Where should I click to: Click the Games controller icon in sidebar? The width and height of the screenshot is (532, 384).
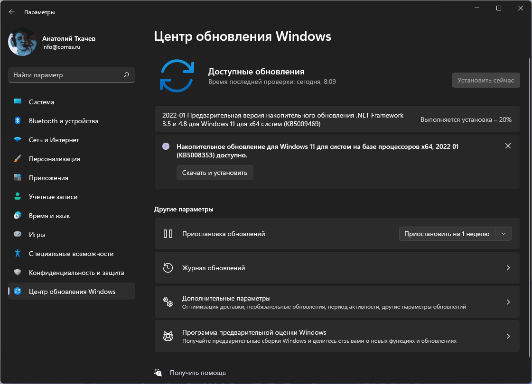[18, 235]
